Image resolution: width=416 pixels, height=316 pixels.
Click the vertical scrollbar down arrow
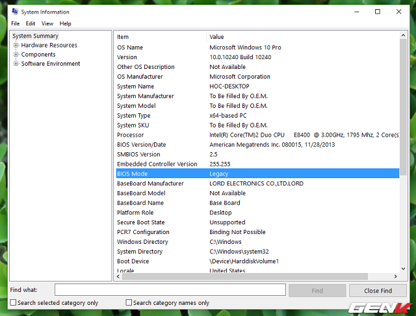pyautogui.click(x=403, y=269)
